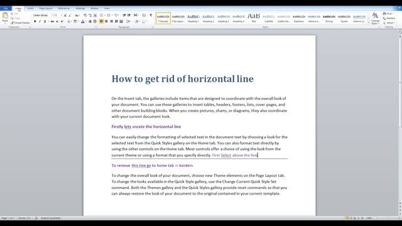Click the Numbering list icon
Screen dimensions: 402x226
point(109,15)
